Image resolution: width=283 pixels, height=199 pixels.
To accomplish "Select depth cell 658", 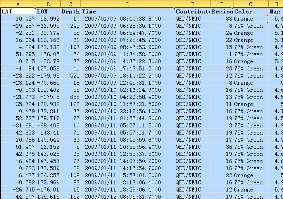I will [71, 97].
